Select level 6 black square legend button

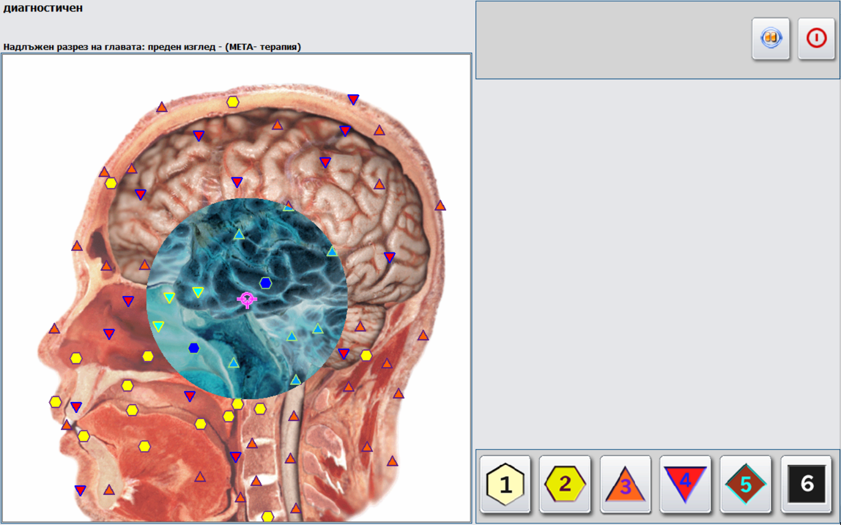(x=806, y=484)
